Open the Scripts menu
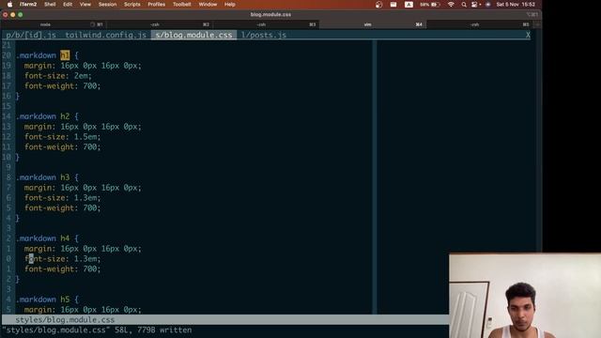The height and width of the screenshot is (338, 601). point(131,5)
